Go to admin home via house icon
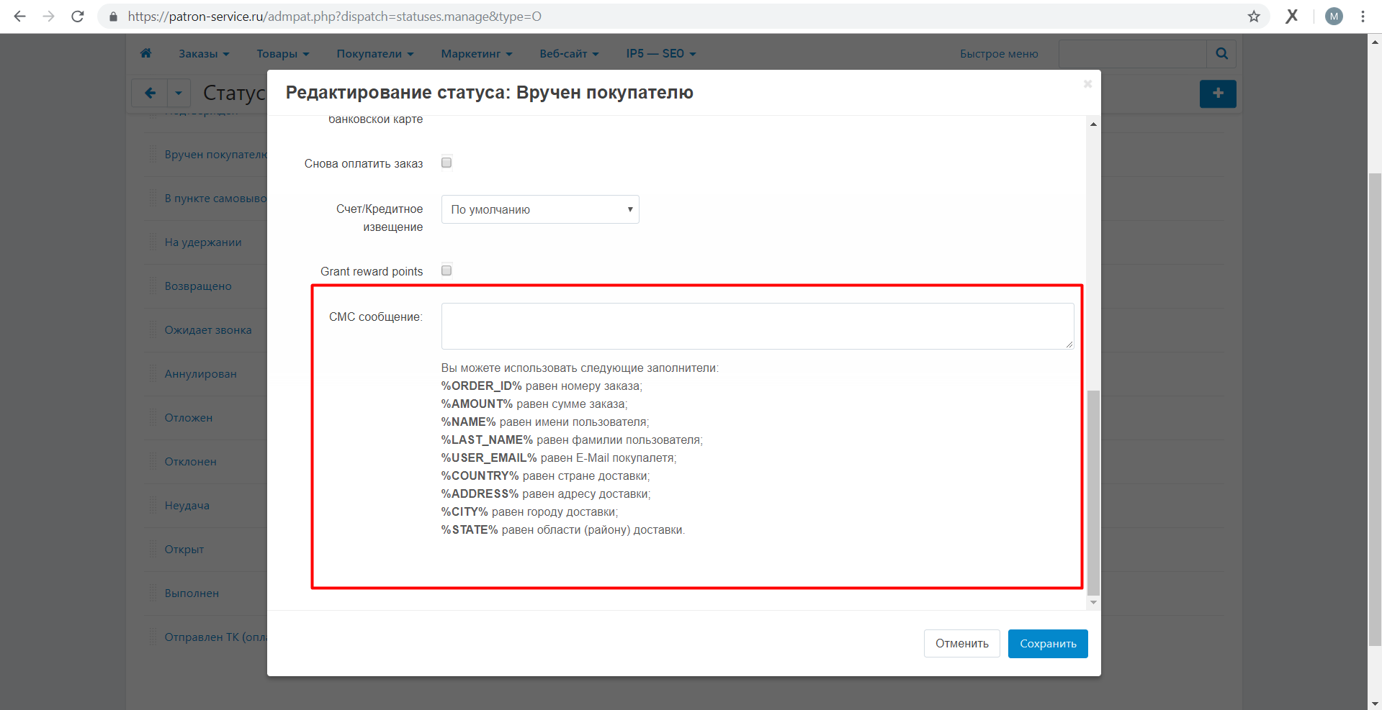 (145, 53)
